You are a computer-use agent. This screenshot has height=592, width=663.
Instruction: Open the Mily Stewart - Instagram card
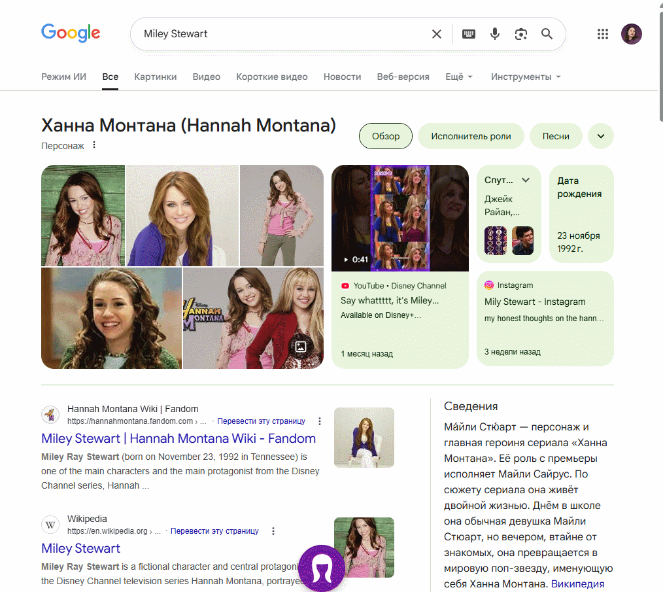[545, 318]
